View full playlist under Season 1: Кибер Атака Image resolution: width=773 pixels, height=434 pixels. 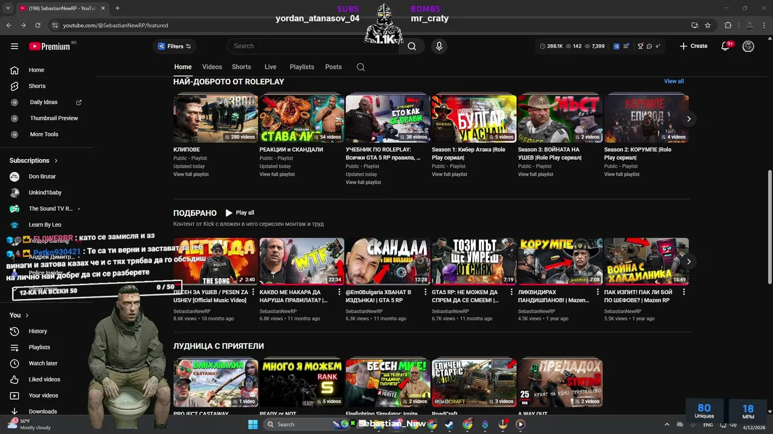point(449,174)
